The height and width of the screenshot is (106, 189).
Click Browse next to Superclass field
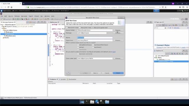[118, 40]
